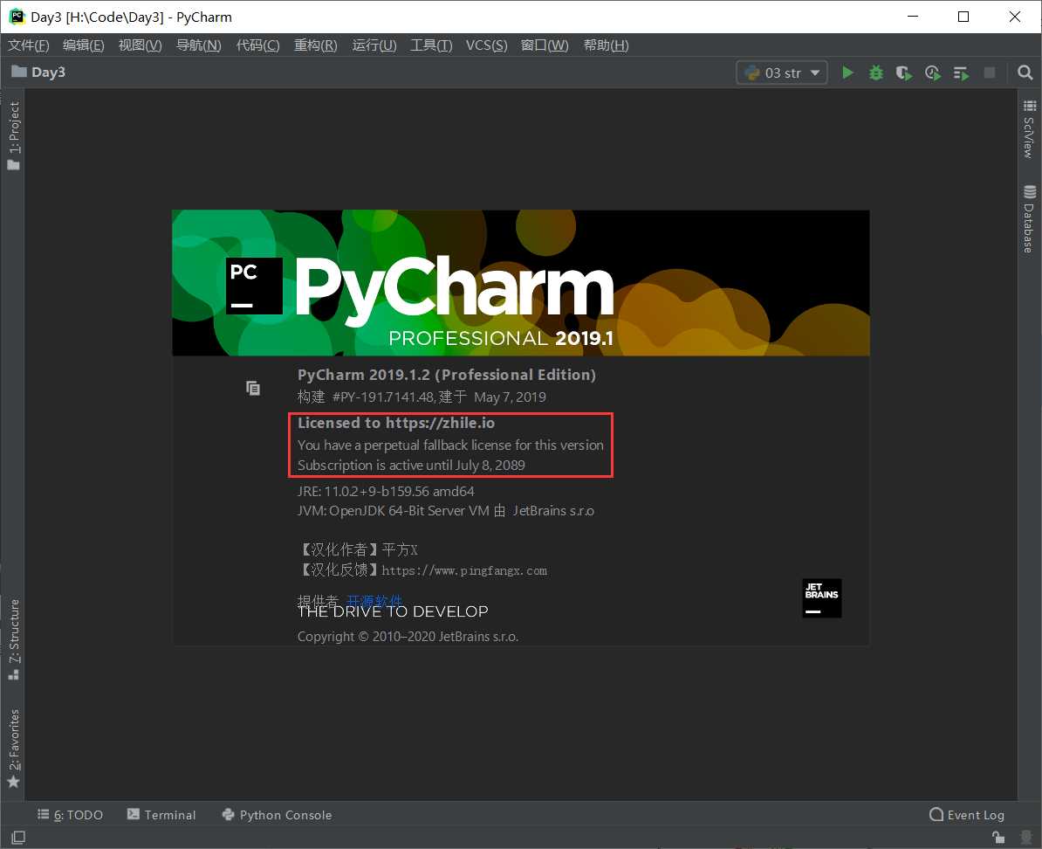Open the 工具(T) menu
1042x849 pixels.
click(431, 45)
